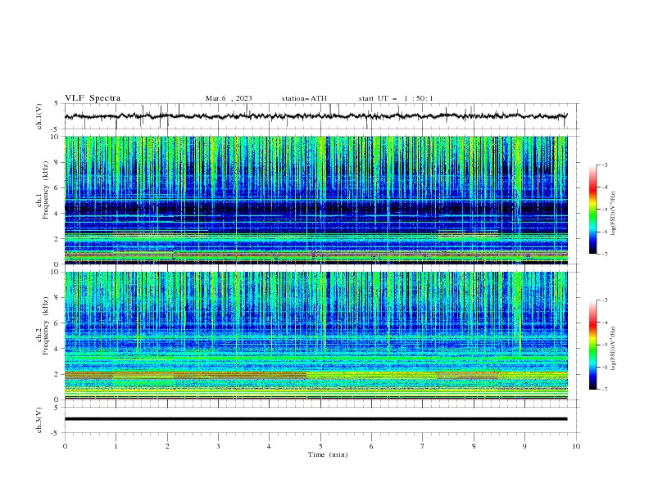Click the "-6" label on ch.2 colorbar
The height and width of the screenshot is (501, 649).
[604, 367]
